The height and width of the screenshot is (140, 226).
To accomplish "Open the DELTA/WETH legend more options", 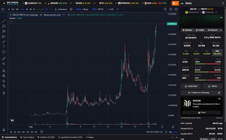I will (x=63, y=15).
